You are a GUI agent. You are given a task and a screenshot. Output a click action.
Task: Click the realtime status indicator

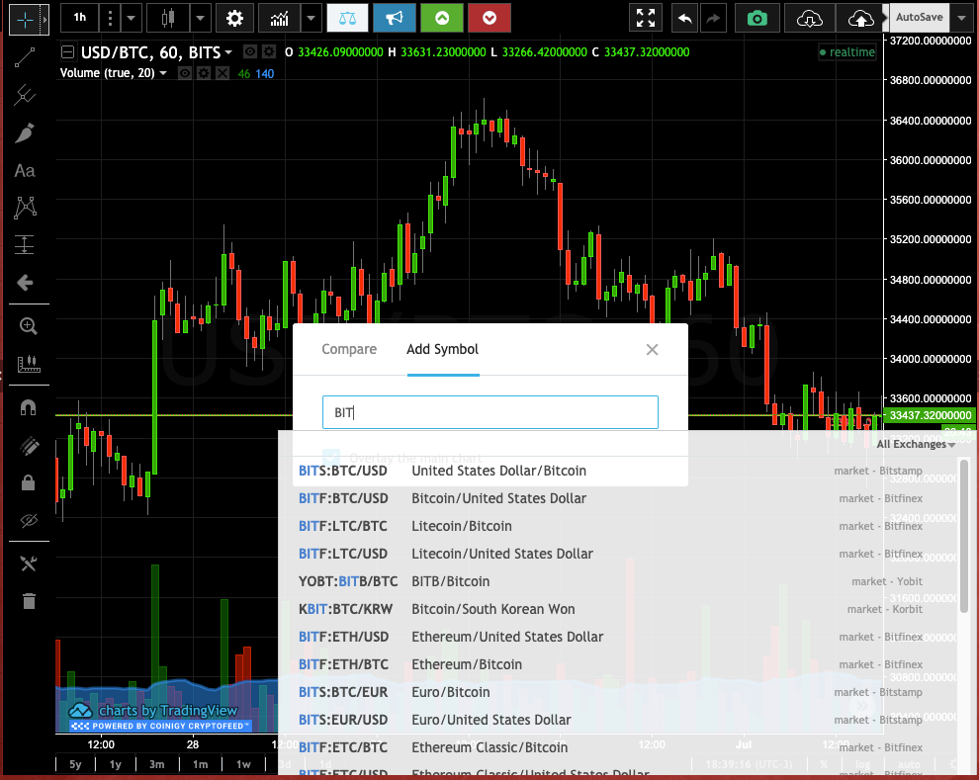(x=847, y=52)
